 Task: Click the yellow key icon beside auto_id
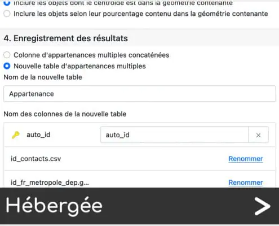point(16,135)
